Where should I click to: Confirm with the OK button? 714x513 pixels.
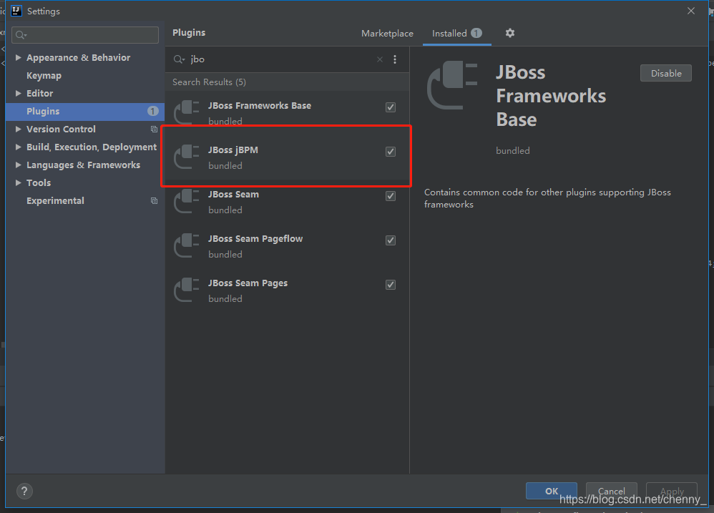point(551,491)
